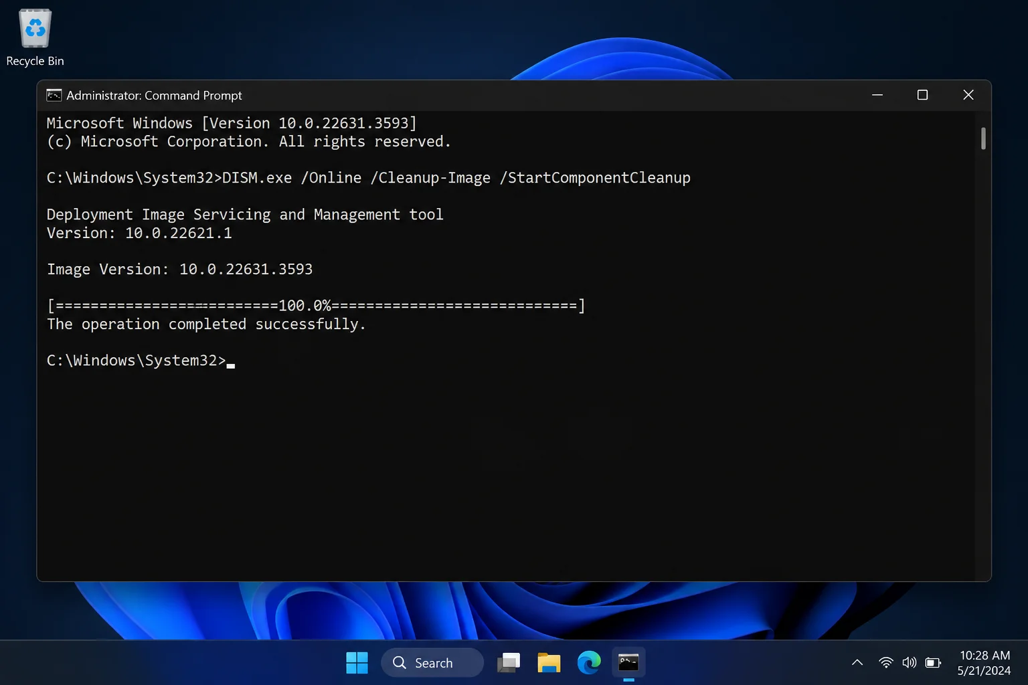Open Task View from the taskbar
Screen dimensions: 1028x685
pos(509,663)
